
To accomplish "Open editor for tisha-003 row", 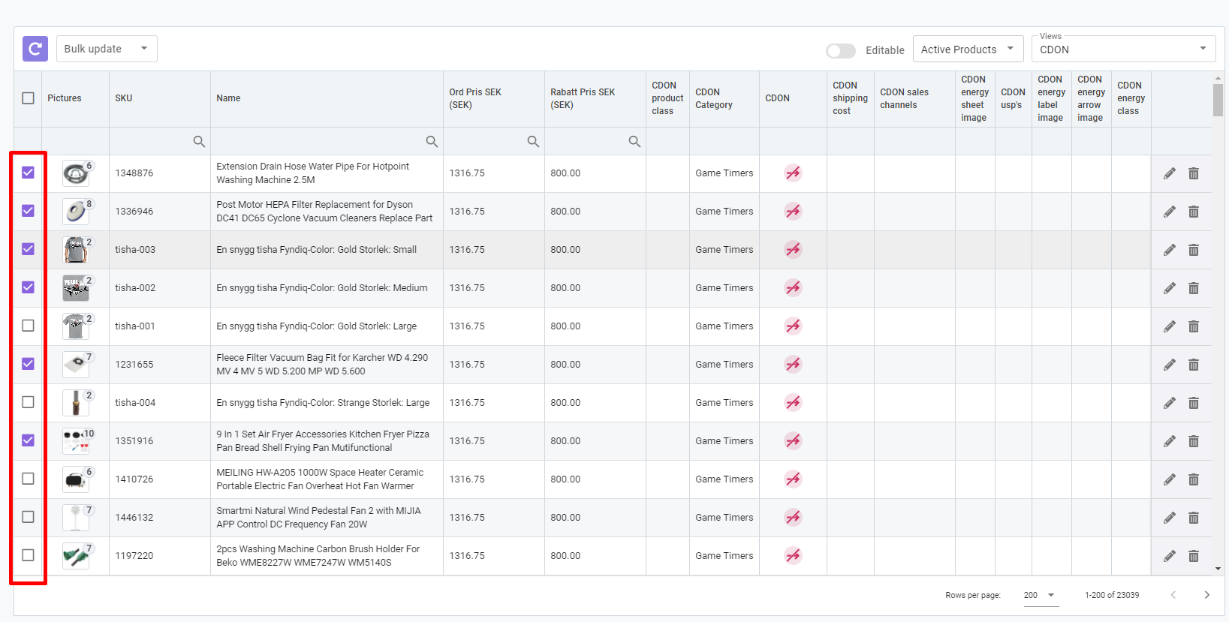I will tap(1170, 250).
